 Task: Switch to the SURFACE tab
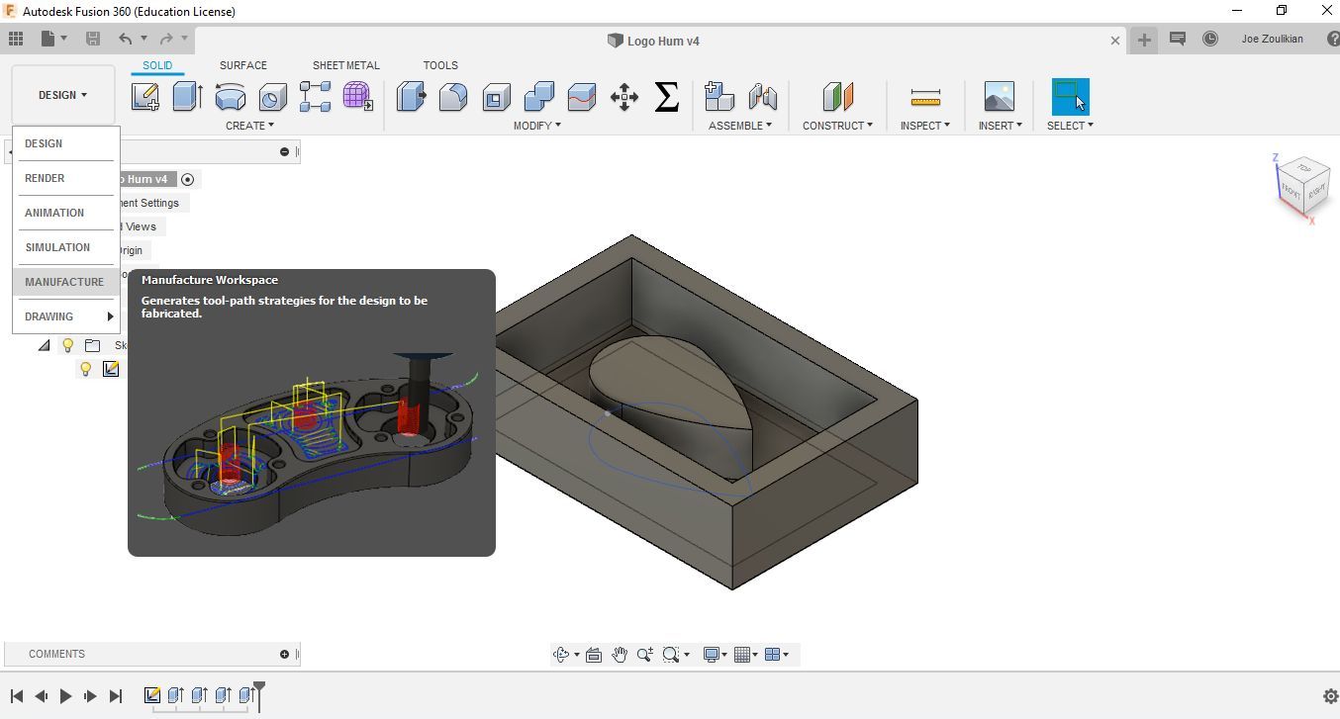(x=242, y=65)
